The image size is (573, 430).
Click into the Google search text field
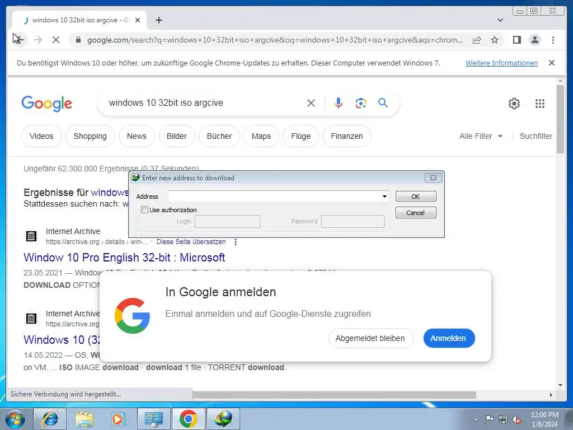pyautogui.click(x=205, y=103)
